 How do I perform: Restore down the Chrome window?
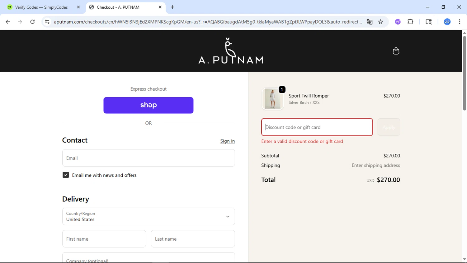coord(443,7)
